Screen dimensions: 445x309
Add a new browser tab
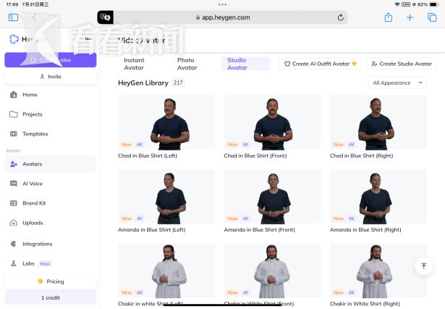(410, 17)
